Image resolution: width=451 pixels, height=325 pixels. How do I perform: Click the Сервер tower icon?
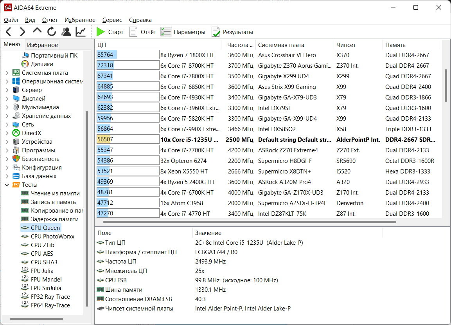[16, 90]
